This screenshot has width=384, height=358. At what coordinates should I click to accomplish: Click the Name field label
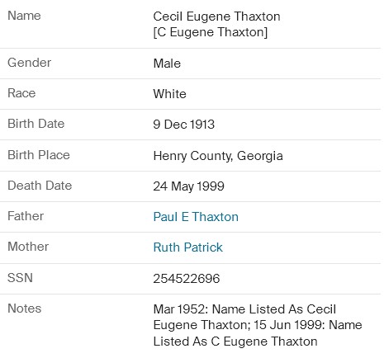coord(24,16)
